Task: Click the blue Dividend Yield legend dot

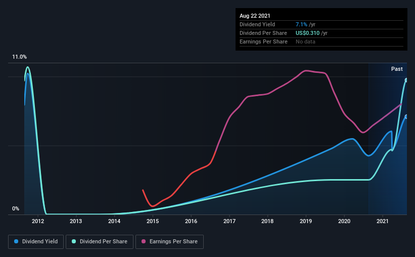Action: click(x=17, y=242)
